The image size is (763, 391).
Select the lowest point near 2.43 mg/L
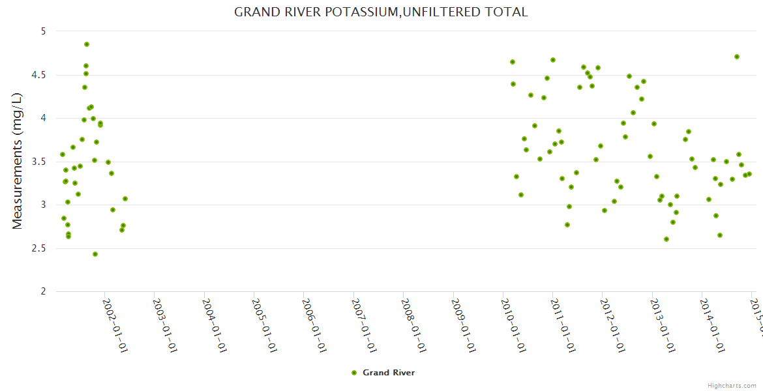95,254
